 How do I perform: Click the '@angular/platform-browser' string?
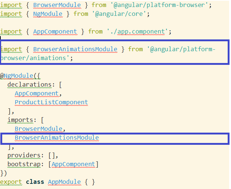(x=159, y=5)
